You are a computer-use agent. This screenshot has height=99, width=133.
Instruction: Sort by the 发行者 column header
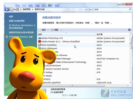pos(113,34)
